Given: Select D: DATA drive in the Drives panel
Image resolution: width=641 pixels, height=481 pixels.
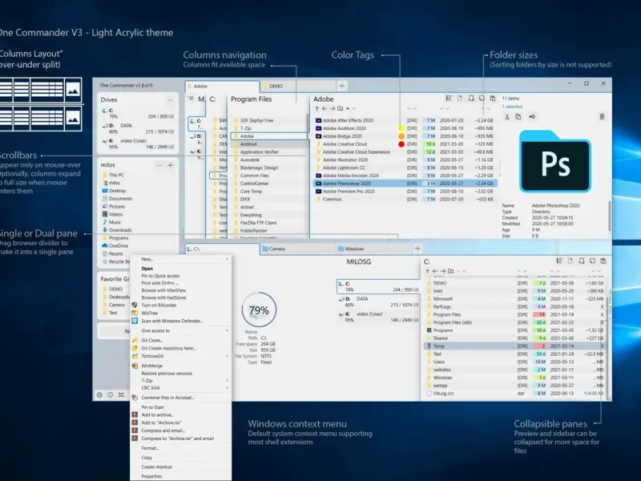Looking at the screenshot, I should click(x=138, y=128).
